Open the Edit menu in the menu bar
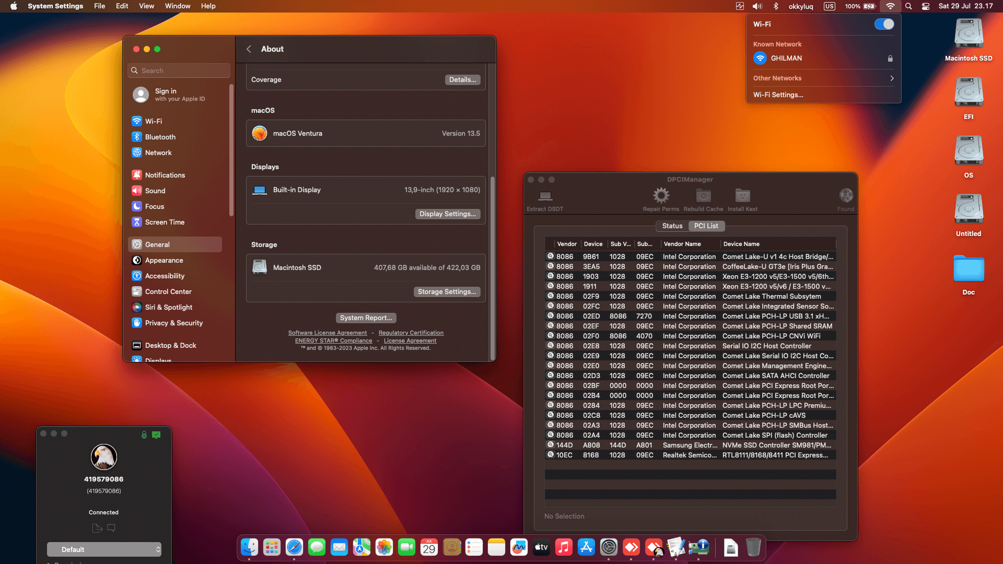Screen dimensions: 1003x564 click(x=122, y=6)
